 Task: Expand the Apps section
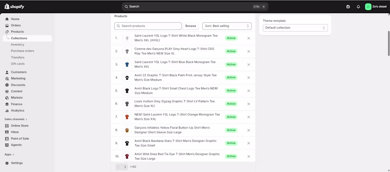(9, 155)
